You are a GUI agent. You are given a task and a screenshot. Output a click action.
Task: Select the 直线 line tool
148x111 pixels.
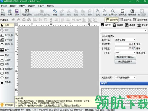(x=7, y=55)
